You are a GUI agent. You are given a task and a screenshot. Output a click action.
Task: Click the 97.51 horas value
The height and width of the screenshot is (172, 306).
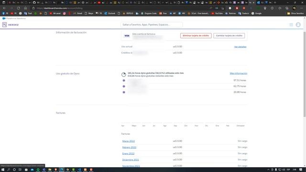[240, 80]
